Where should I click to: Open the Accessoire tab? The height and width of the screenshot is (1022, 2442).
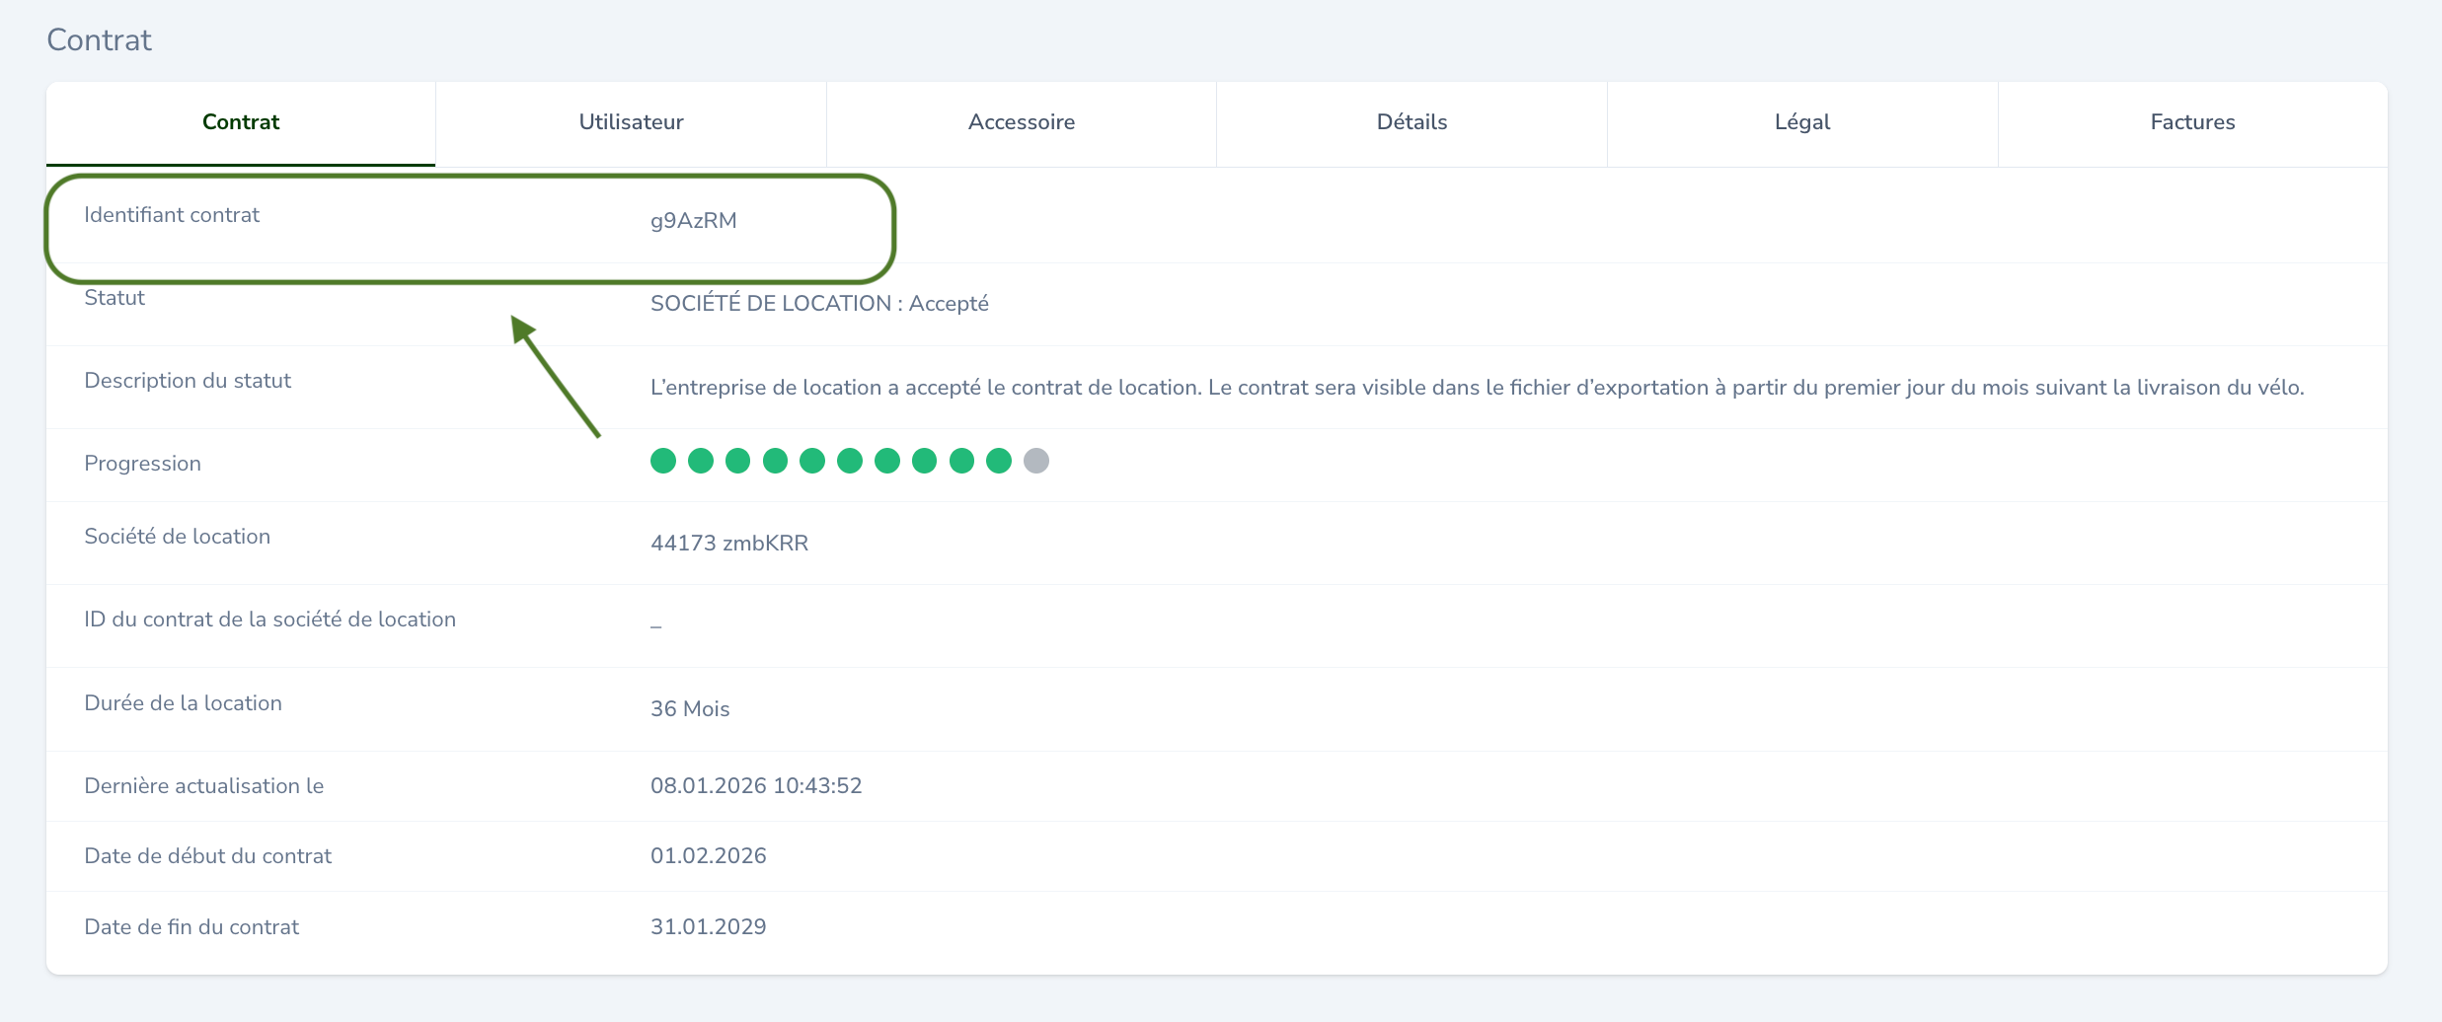coord(1021,122)
